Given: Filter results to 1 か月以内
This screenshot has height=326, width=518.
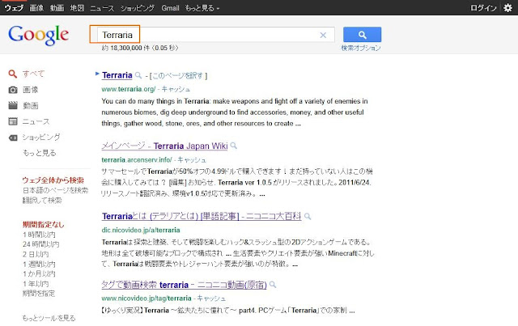Looking at the screenshot, I should (x=39, y=273).
